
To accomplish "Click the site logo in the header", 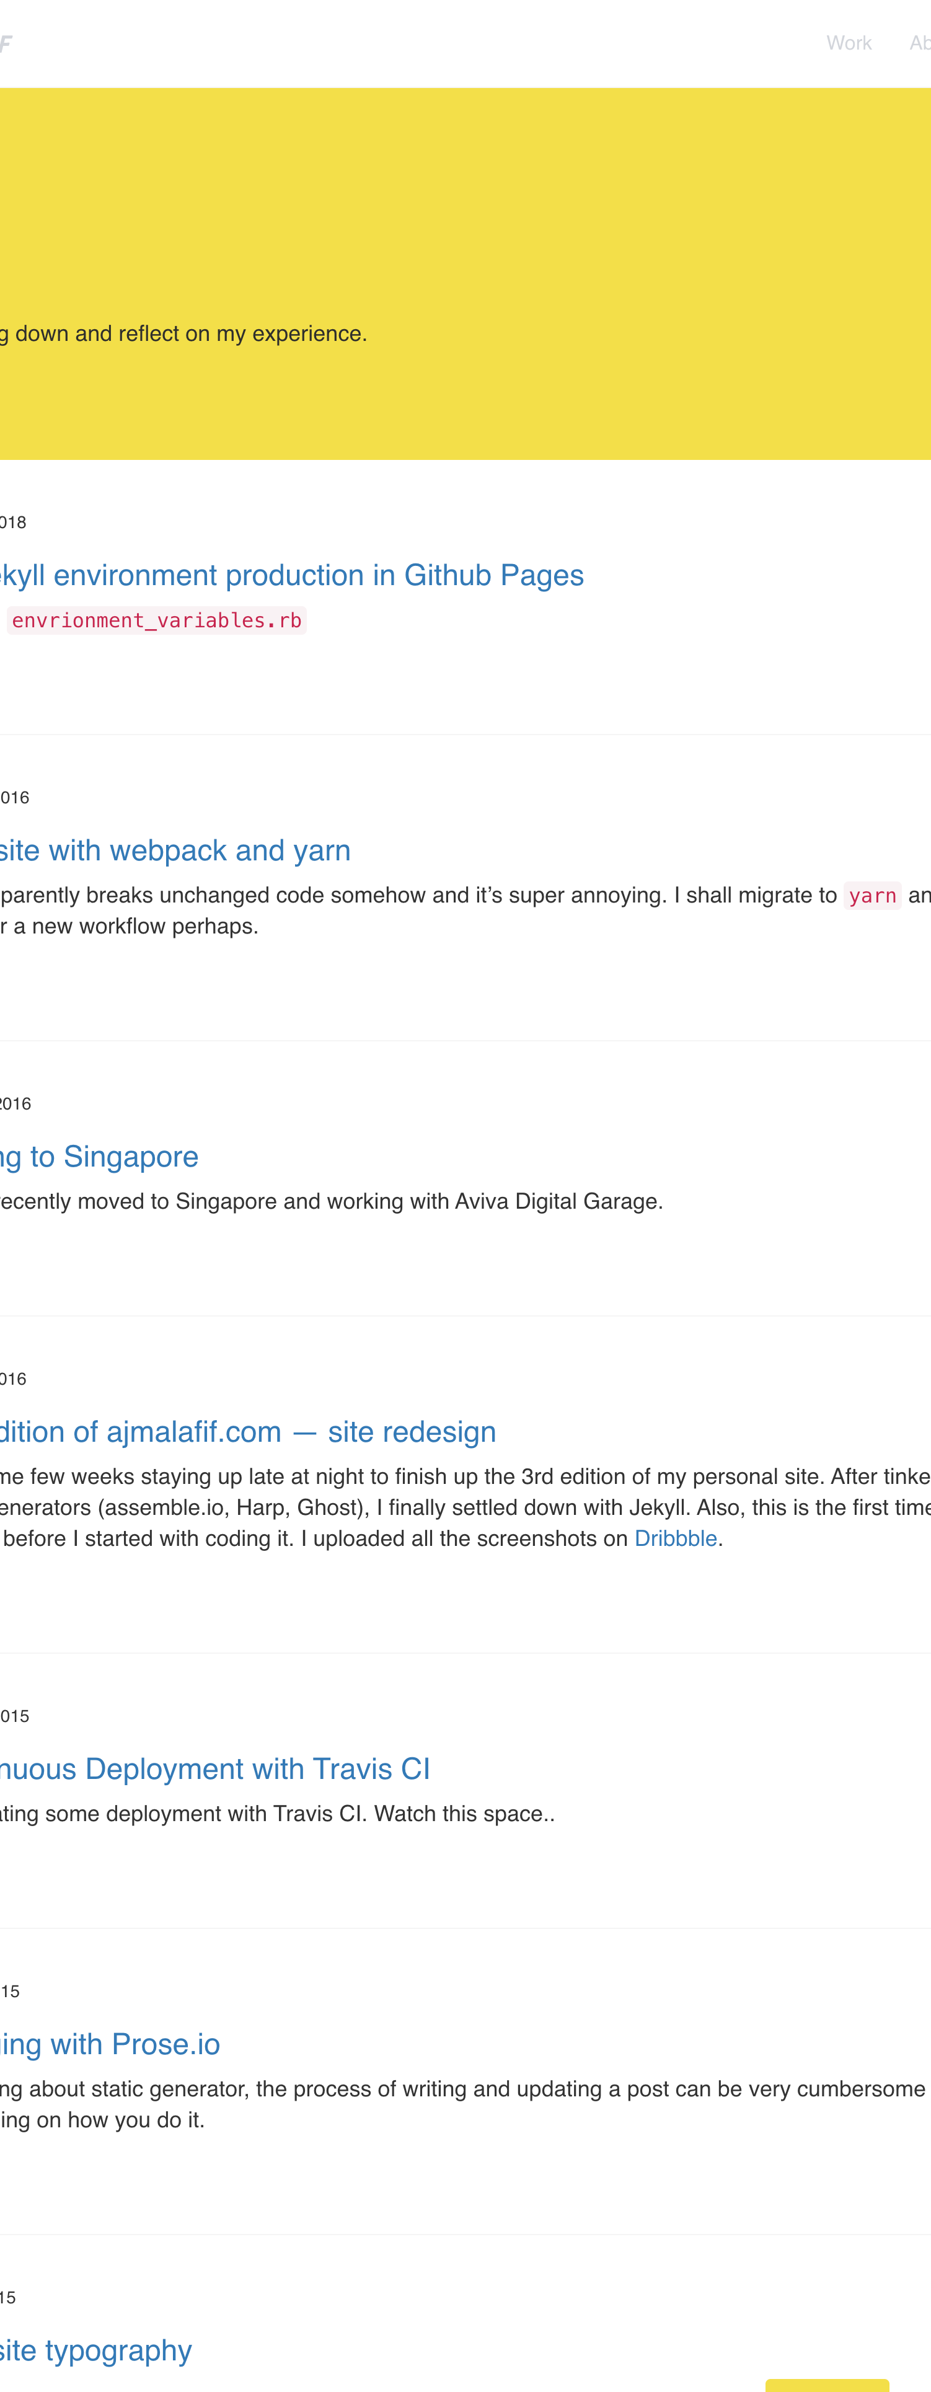I will click(x=4, y=43).
